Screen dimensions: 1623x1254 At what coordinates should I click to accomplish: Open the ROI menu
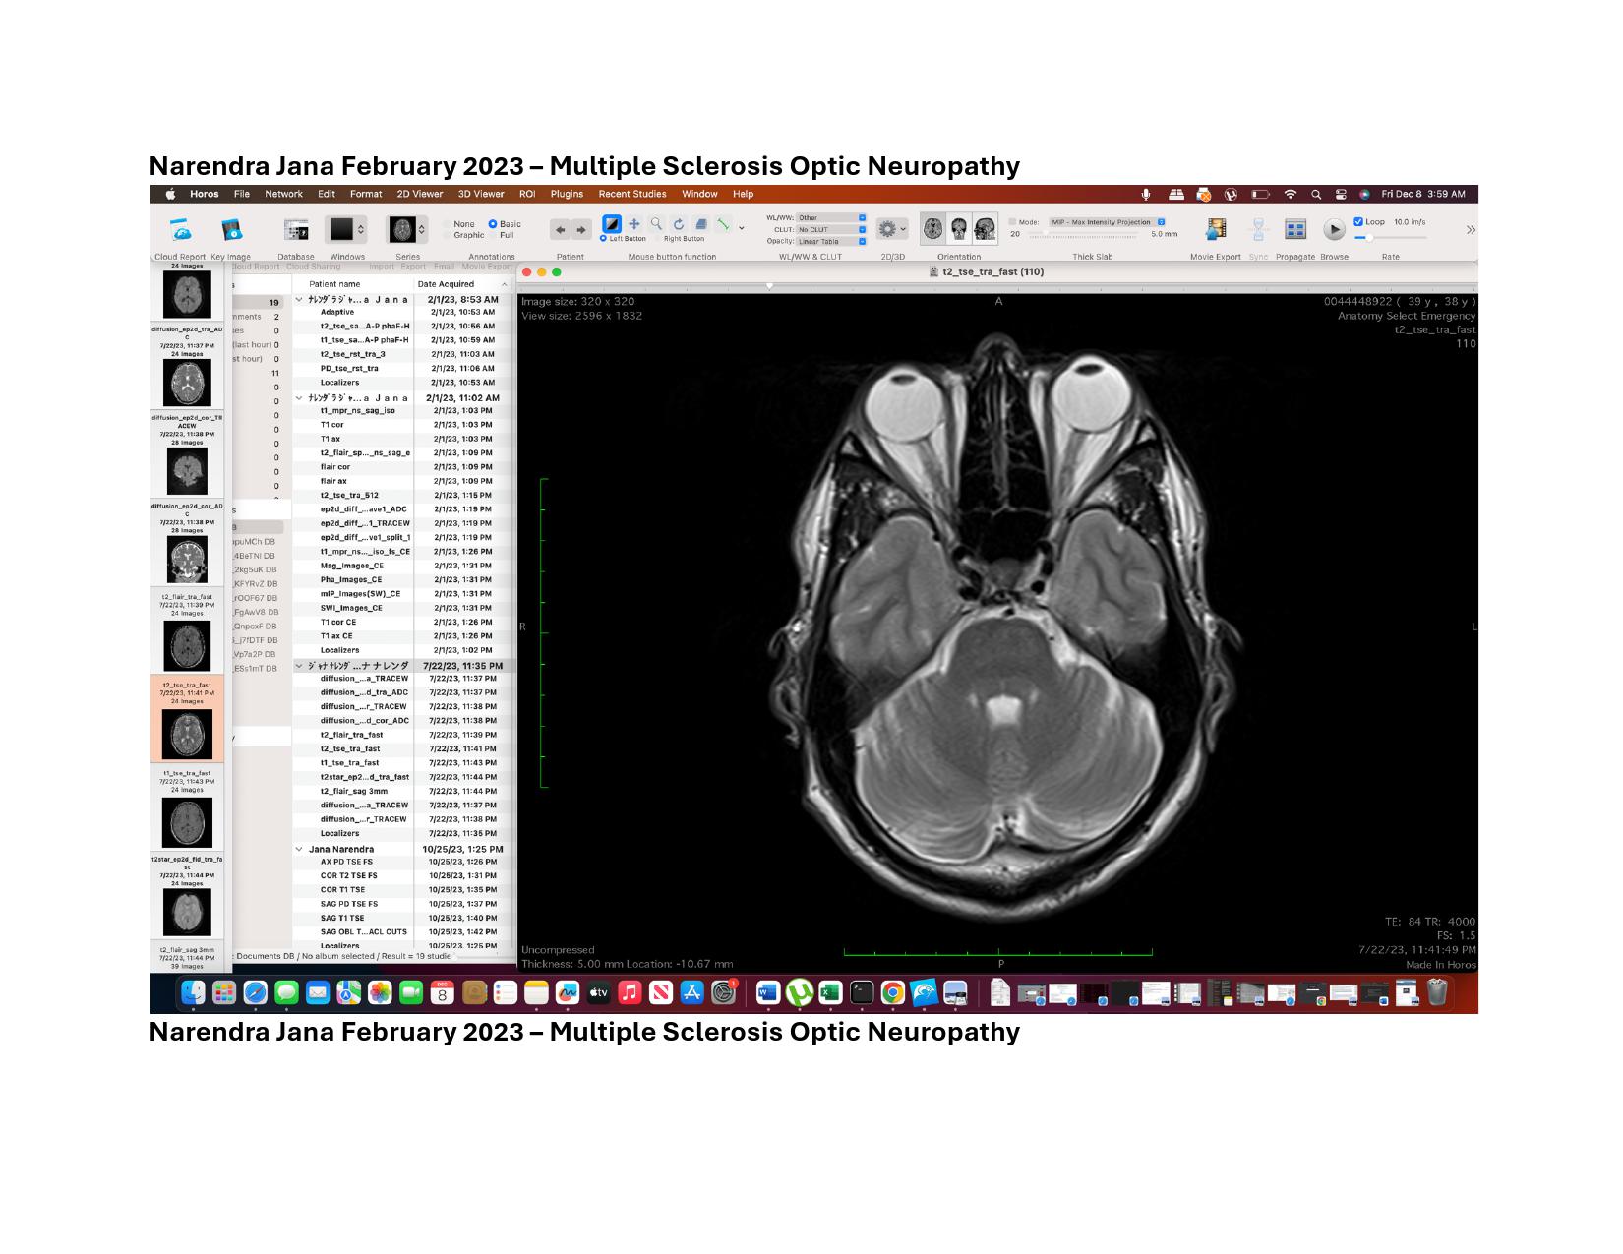coord(527,194)
